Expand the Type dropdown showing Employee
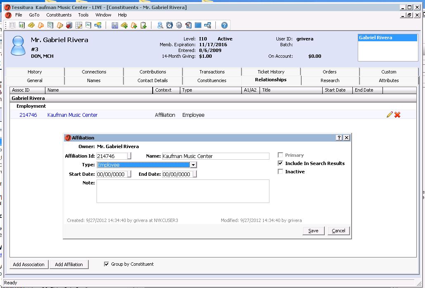 pos(193,165)
